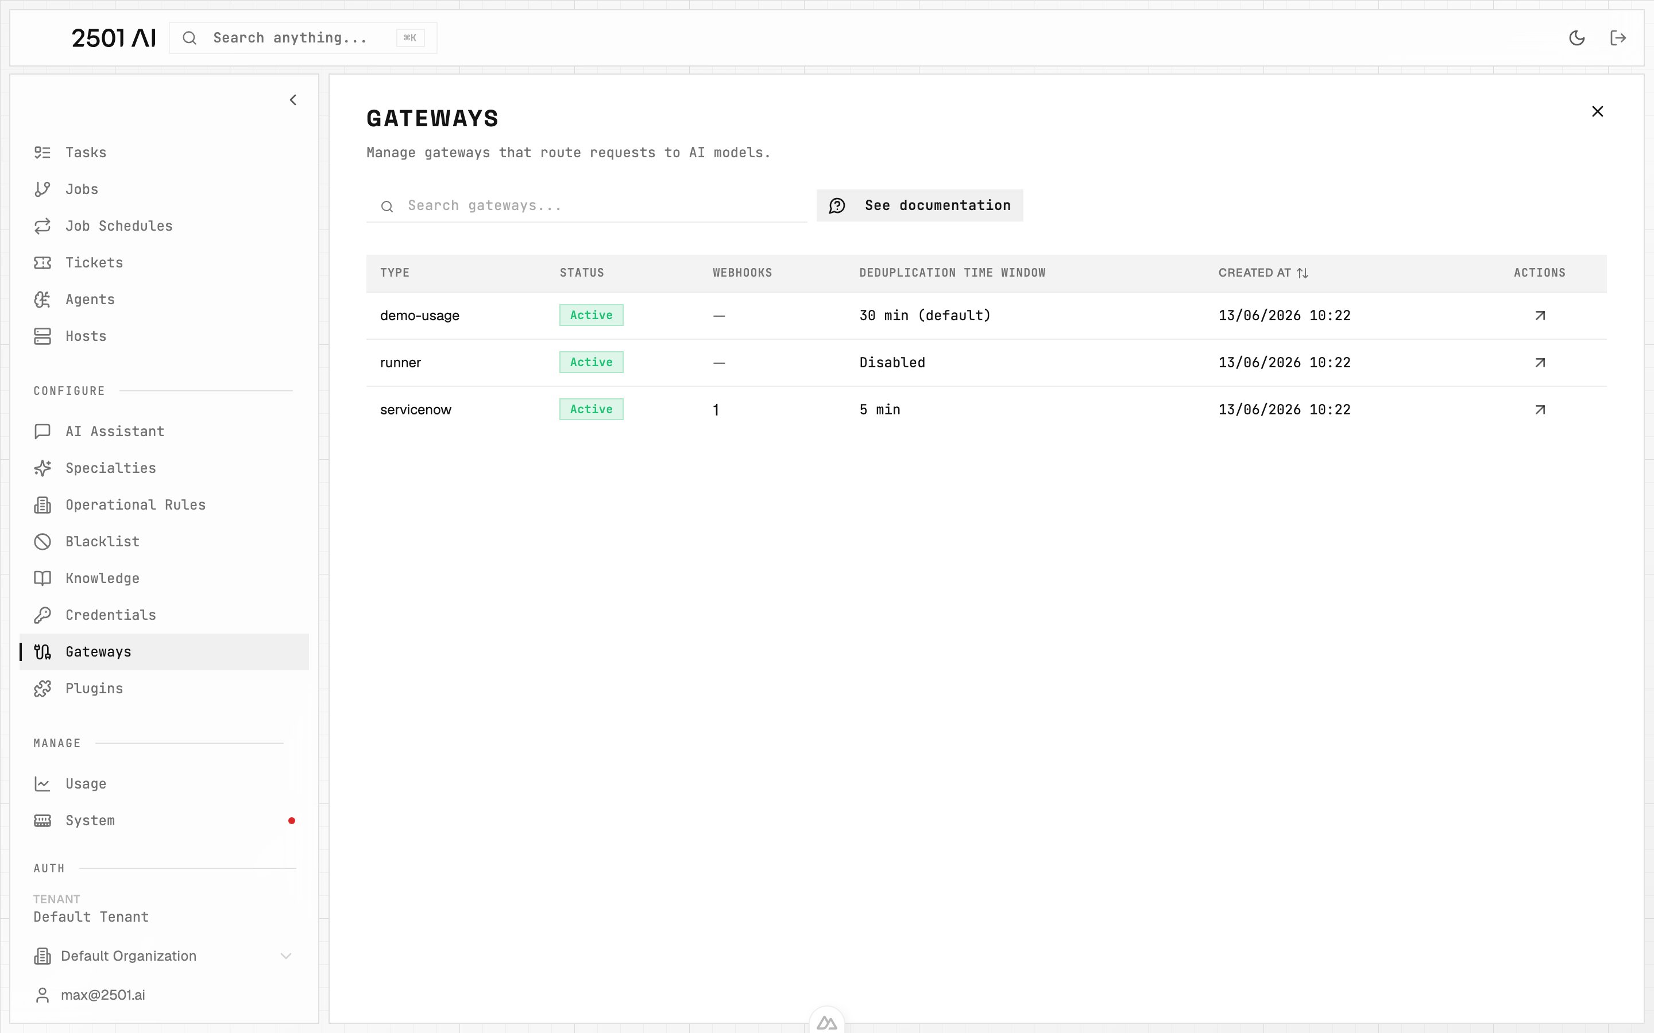Click the logout icon in top bar
This screenshot has width=1654, height=1033.
1617,37
